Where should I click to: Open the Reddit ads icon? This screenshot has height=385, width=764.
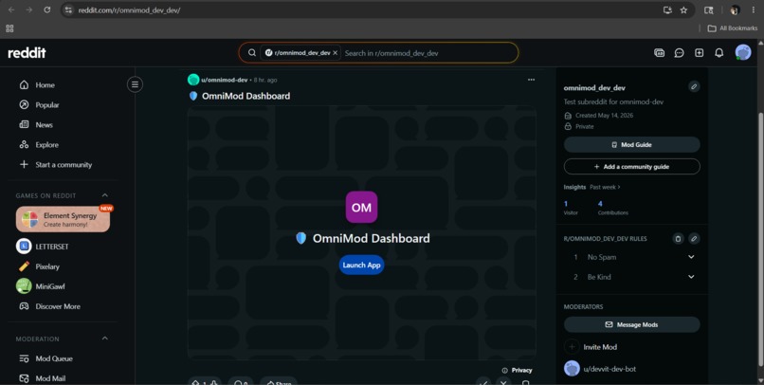[x=659, y=53]
